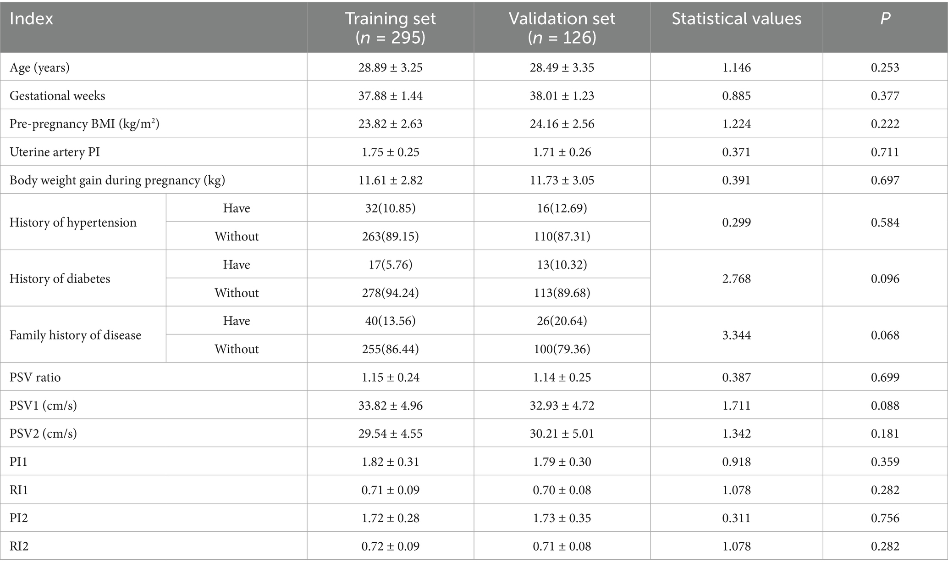
Task: Click the Statistical values header
Action: click(x=736, y=19)
